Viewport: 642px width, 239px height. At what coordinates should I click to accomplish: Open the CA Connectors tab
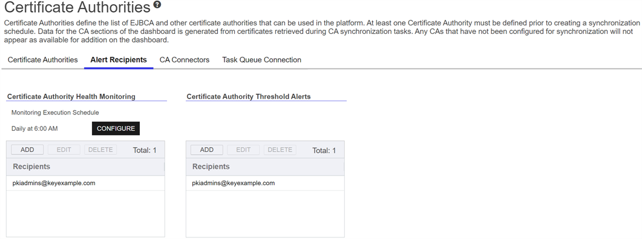[184, 60]
